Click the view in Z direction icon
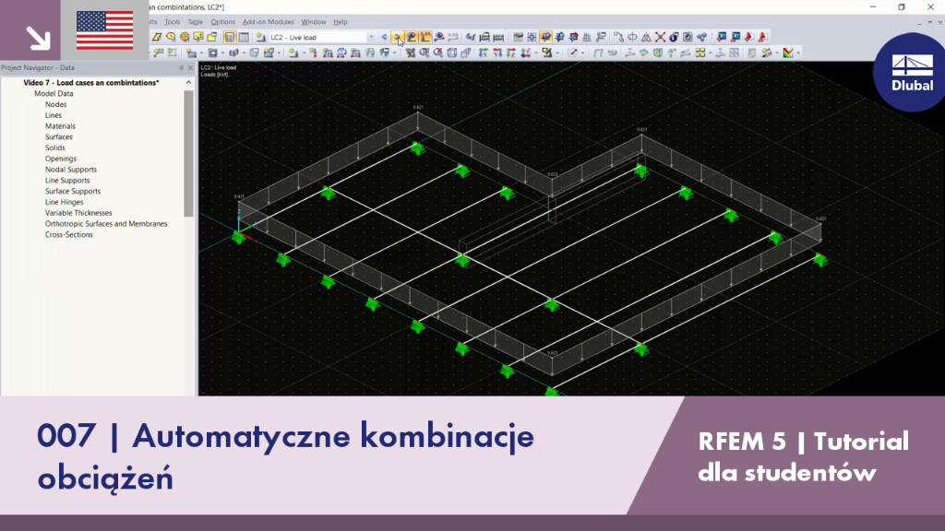Screen dimensions: 945x531 tap(511, 53)
